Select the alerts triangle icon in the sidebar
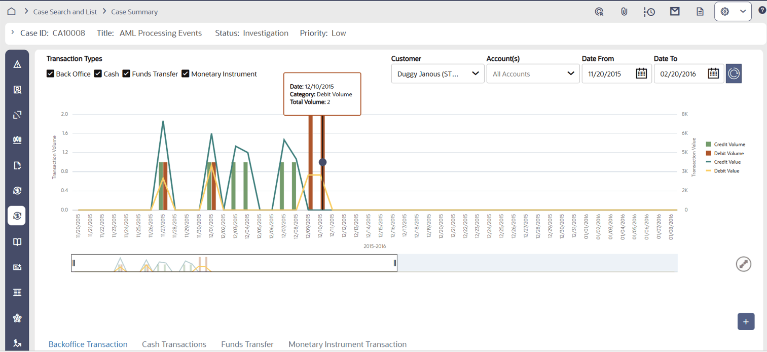Image resolution: width=767 pixels, height=352 pixels. [17, 63]
